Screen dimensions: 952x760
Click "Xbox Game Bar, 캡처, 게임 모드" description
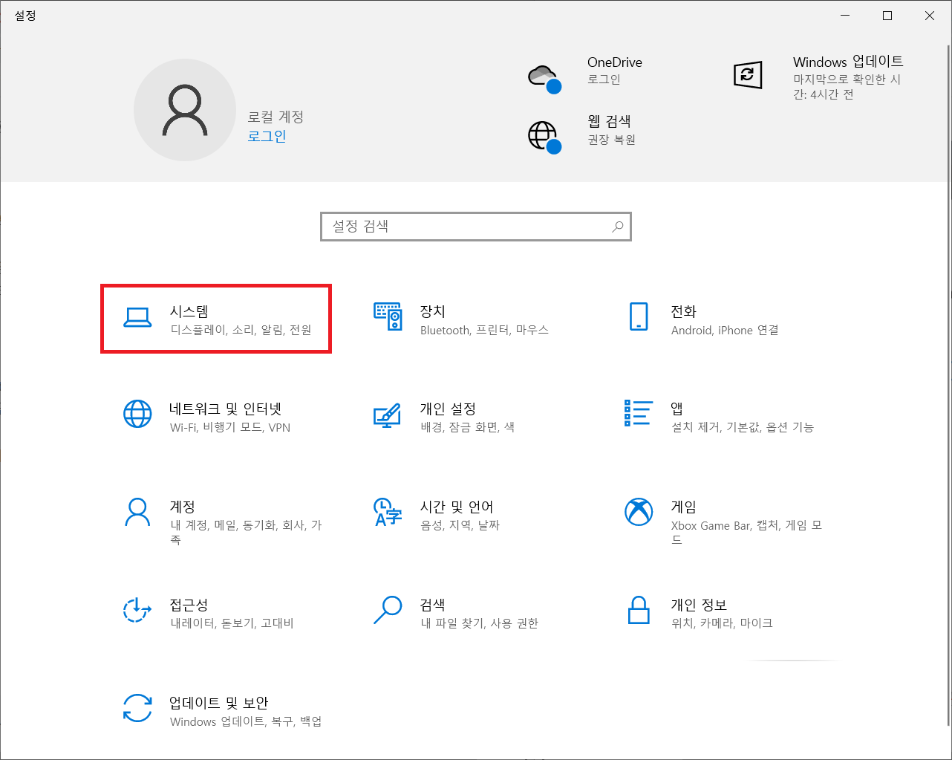click(746, 532)
